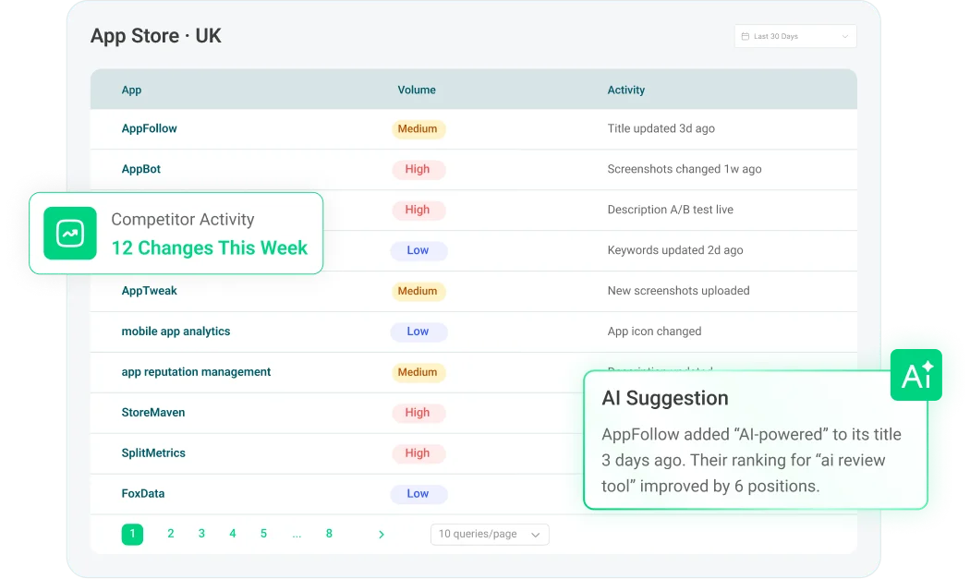Sort by the App column header
970x579 pixels.
click(x=131, y=90)
